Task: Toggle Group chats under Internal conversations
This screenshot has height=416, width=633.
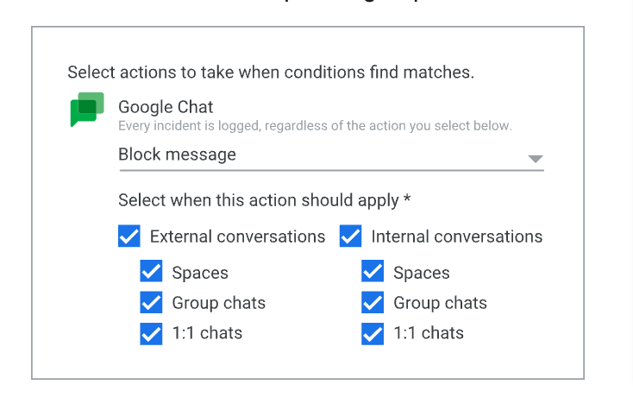Action: (373, 302)
